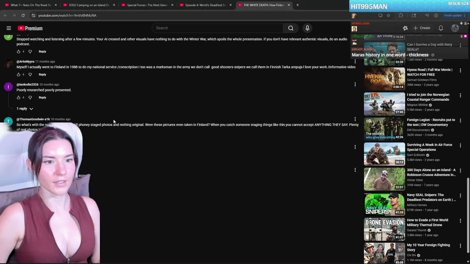Open @ThomasGoodwin-s1k channel link

(33, 119)
